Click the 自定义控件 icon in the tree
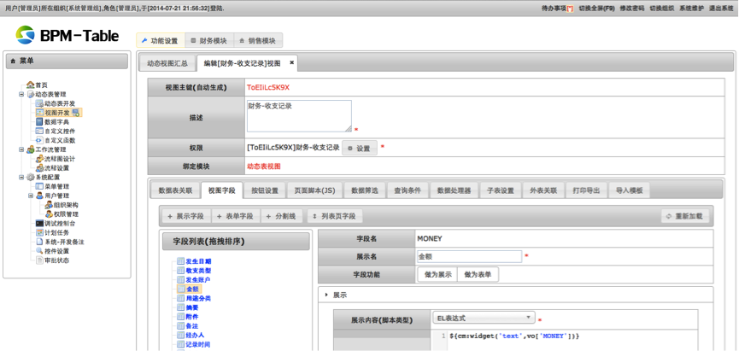This screenshot has width=739, height=351. click(39, 131)
